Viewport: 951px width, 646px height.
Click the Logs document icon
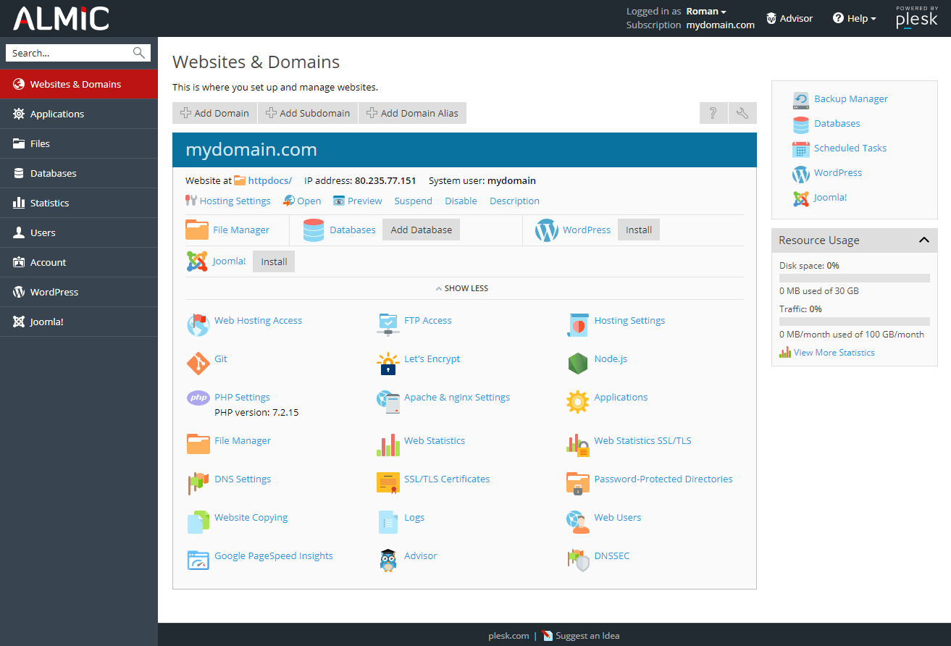pos(388,521)
